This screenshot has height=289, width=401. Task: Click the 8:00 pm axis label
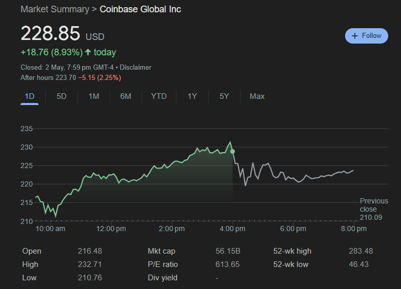[354, 229]
